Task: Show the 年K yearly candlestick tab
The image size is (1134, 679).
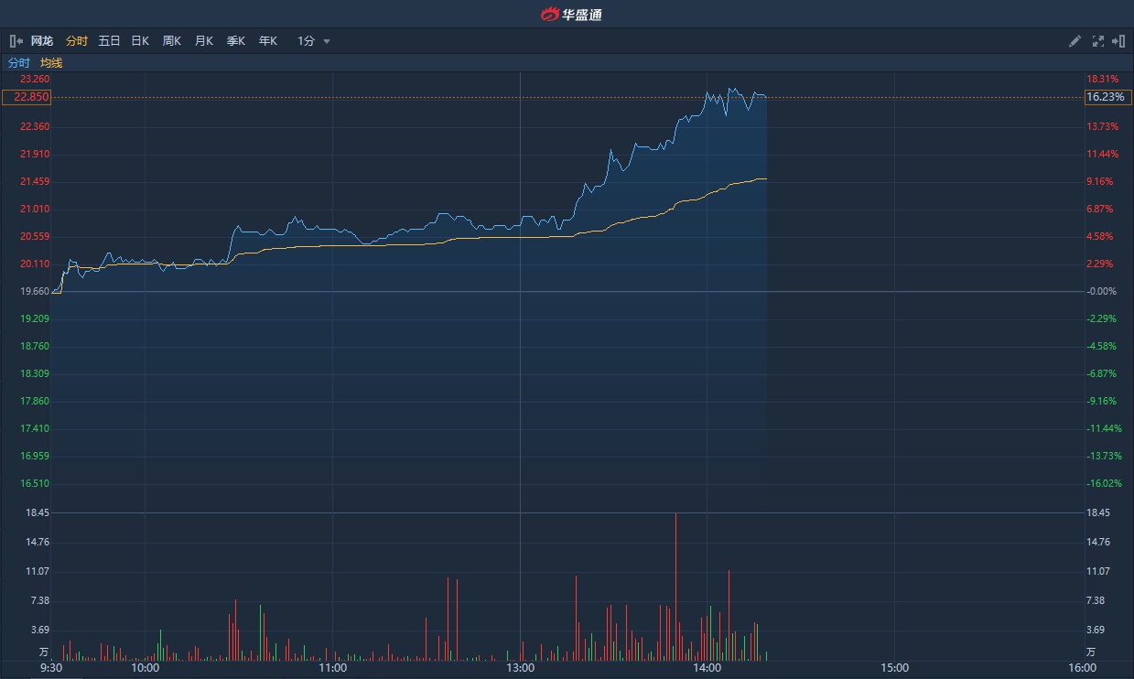Action: coord(267,41)
